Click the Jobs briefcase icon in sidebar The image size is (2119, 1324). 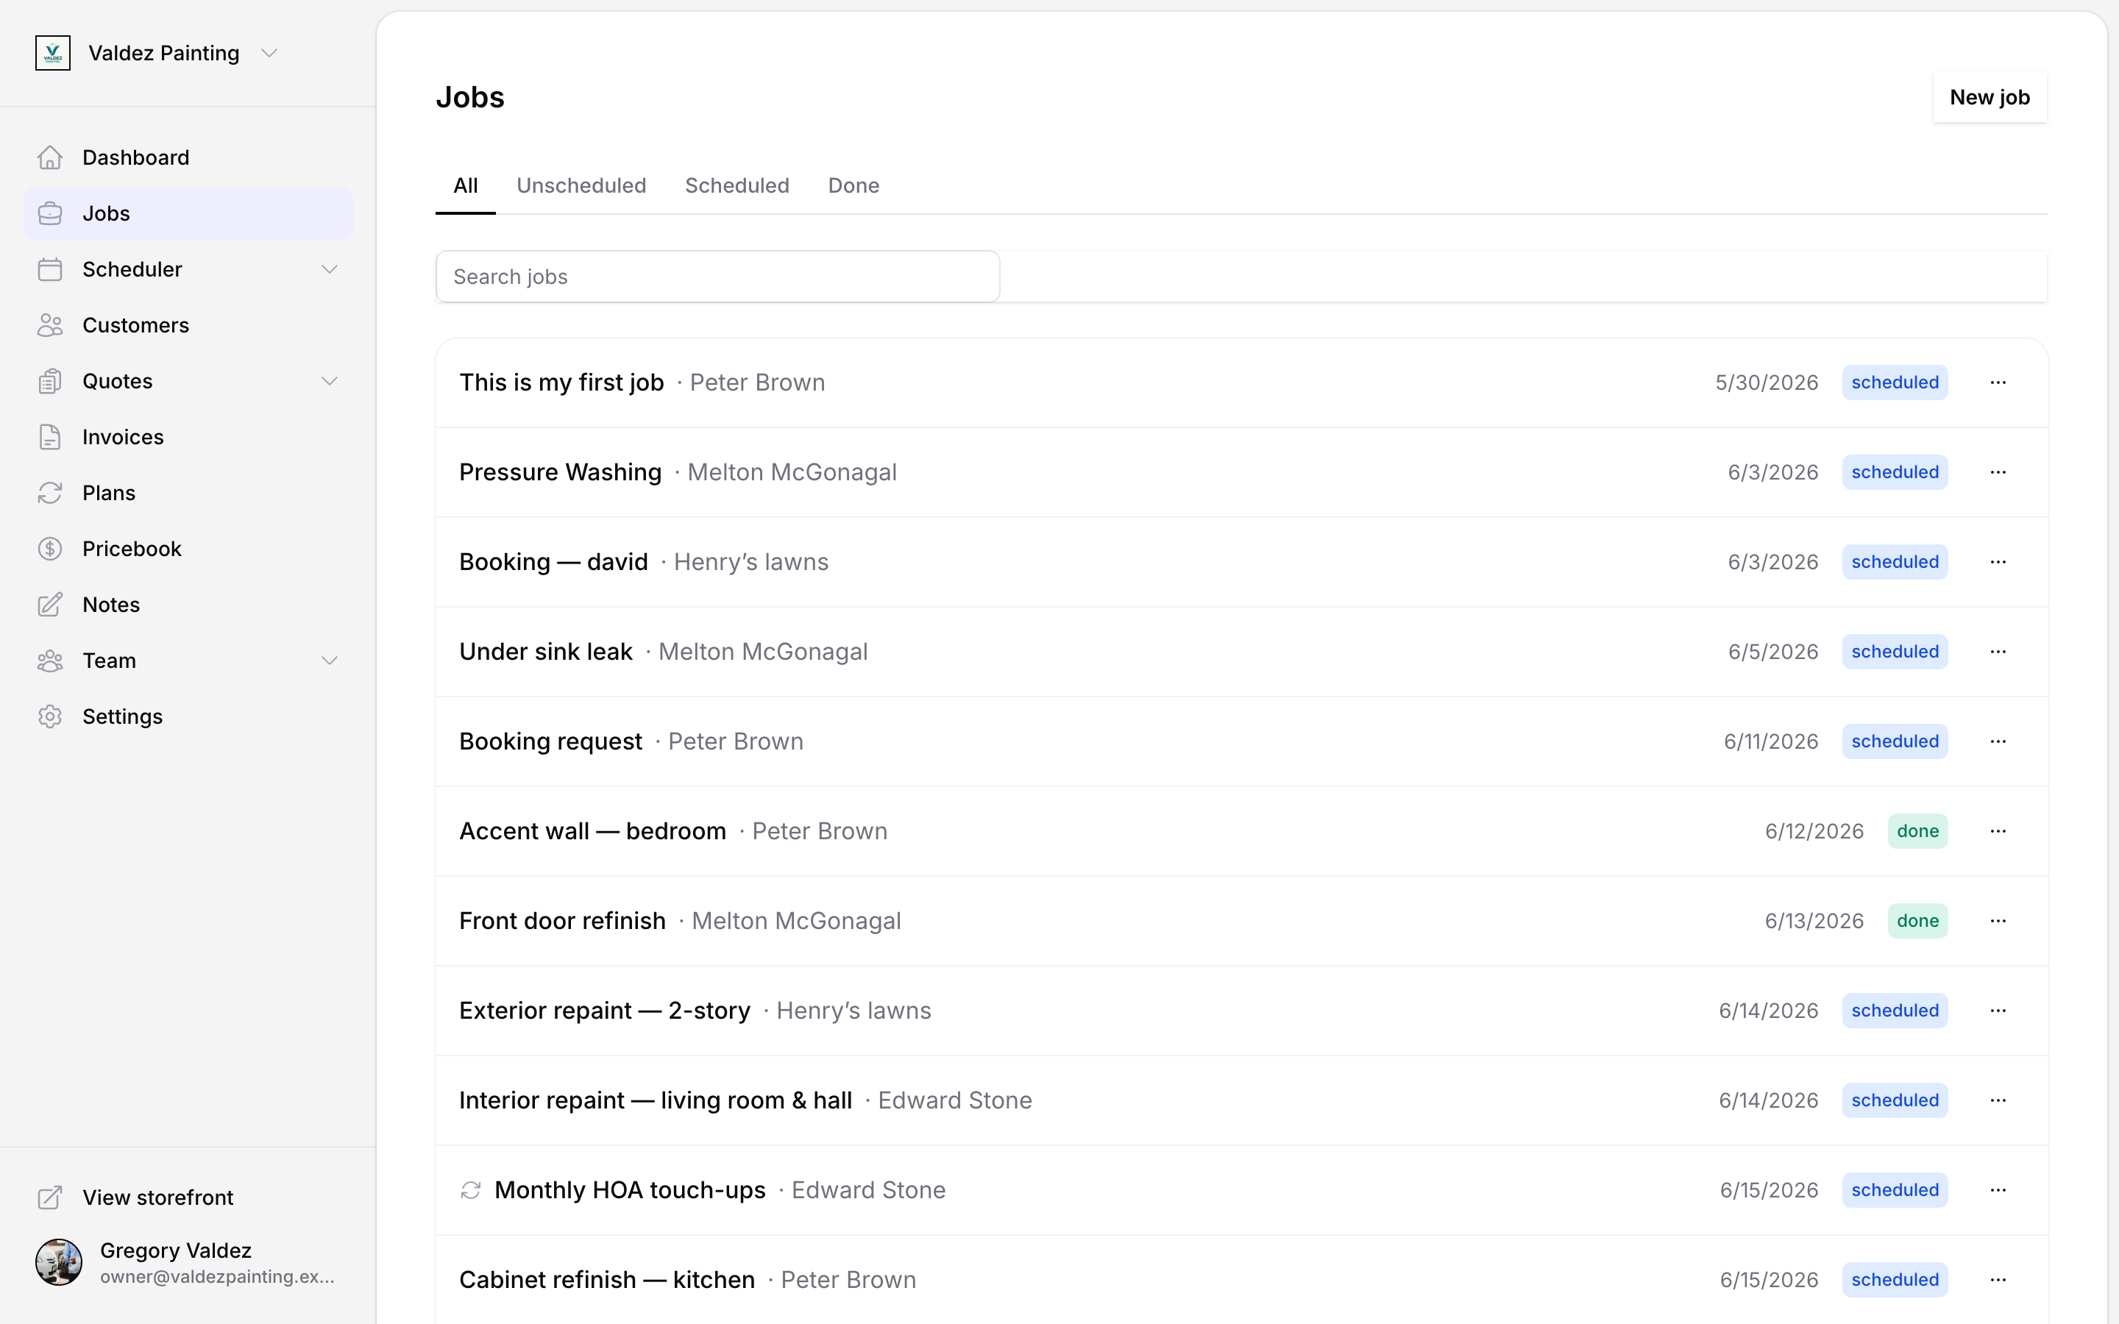[50, 213]
